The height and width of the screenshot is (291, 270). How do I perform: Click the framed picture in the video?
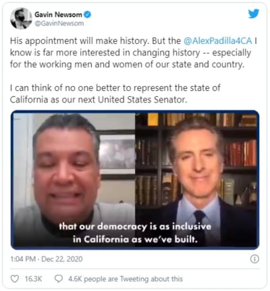coord(116,154)
